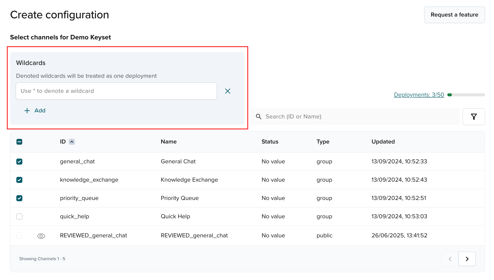This screenshot has width=494, height=280.
Task: Click the Request a feature button
Action: tap(454, 15)
